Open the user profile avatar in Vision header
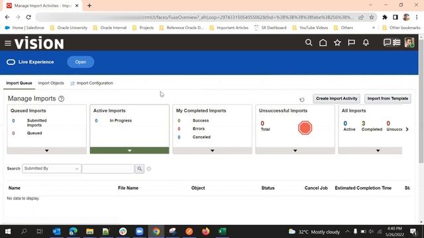This screenshot has width=424, height=238. point(409,42)
